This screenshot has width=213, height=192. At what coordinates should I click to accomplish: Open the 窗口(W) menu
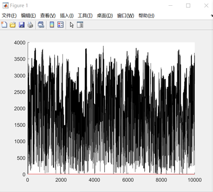(125, 15)
